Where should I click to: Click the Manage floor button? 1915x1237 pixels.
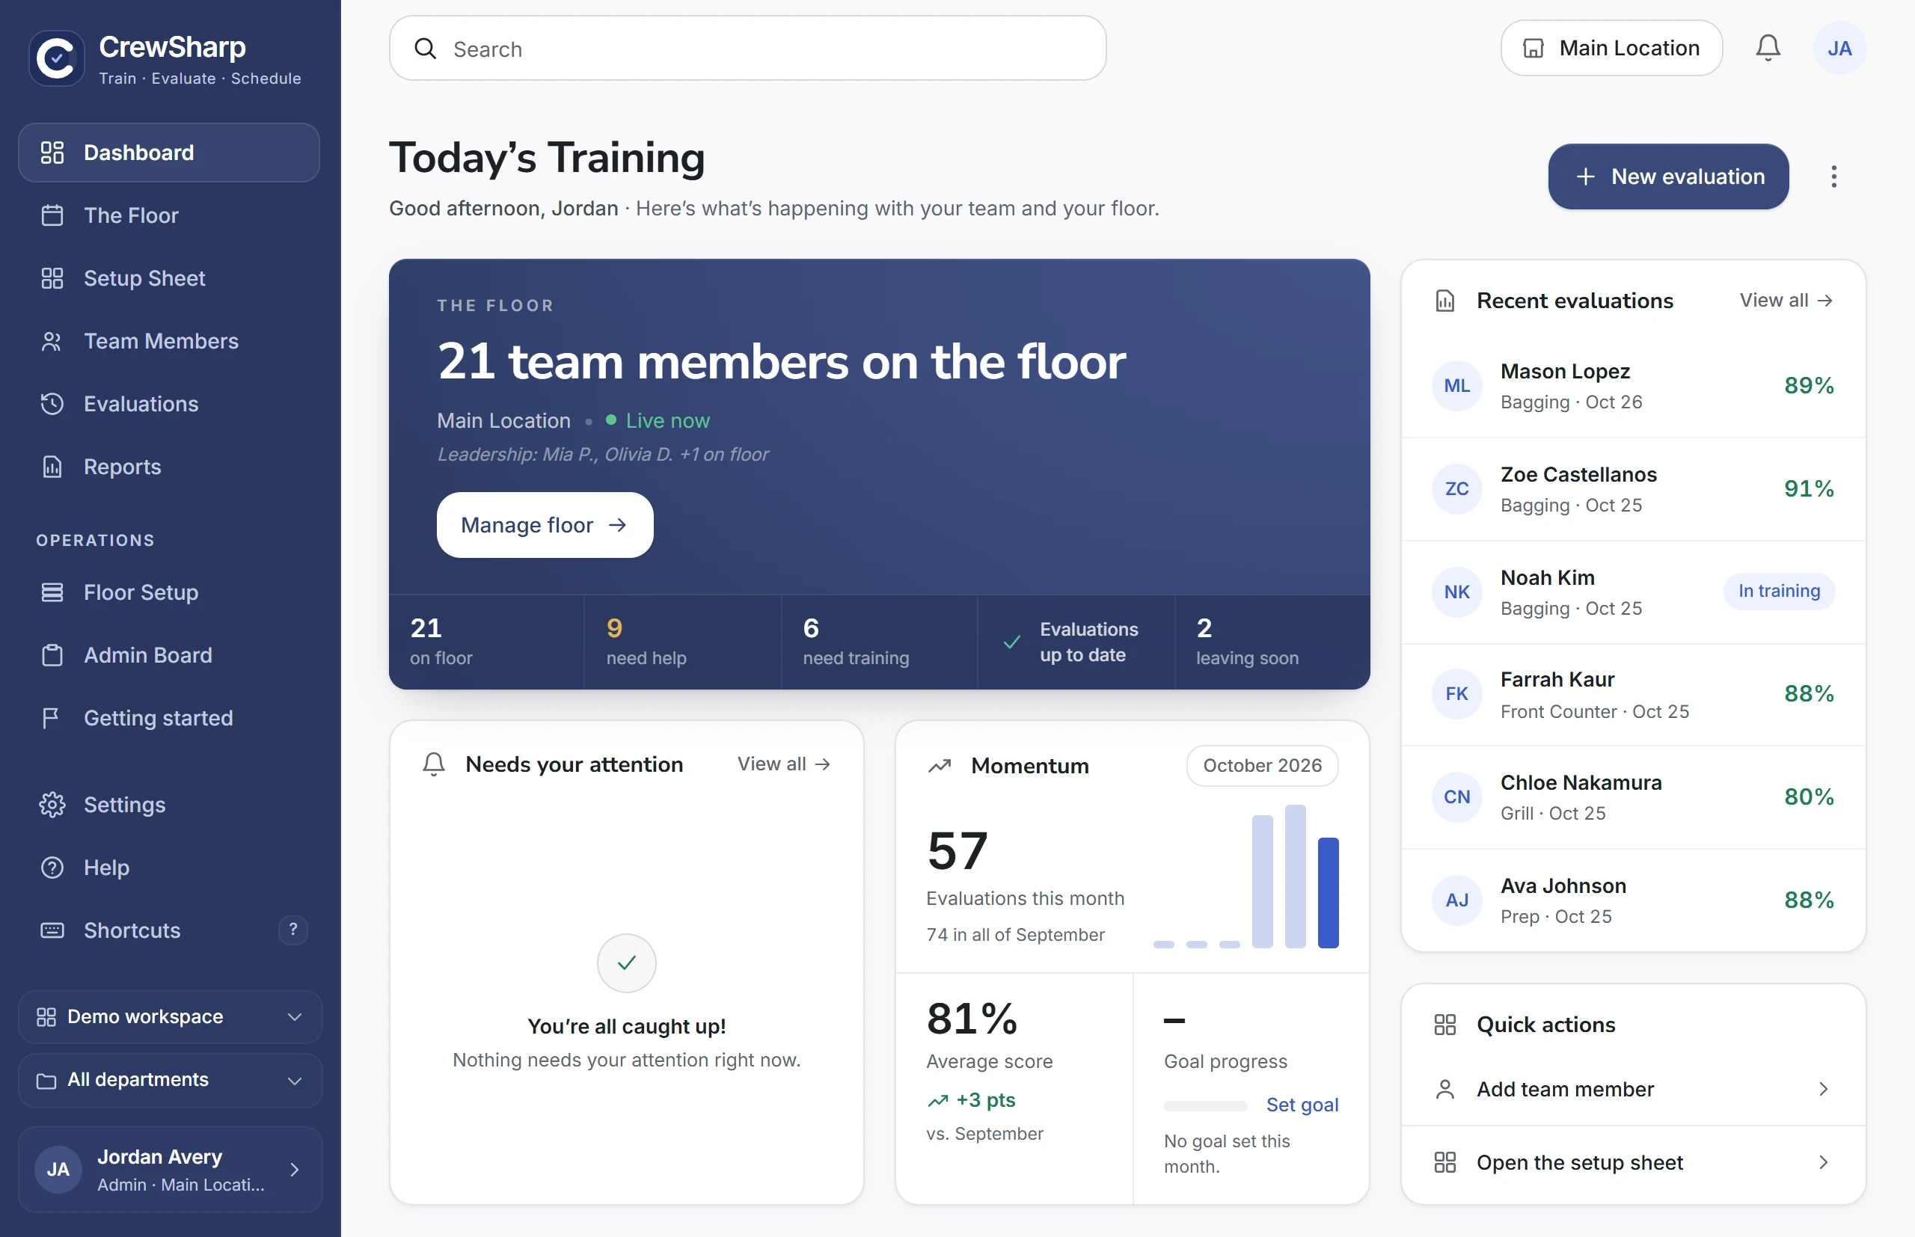(x=545, y=524)
